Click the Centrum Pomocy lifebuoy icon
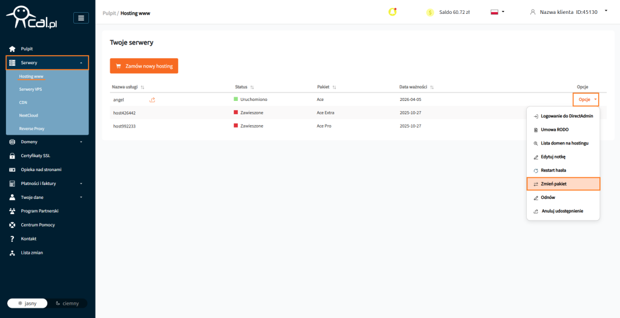Screen dimensions: 620x318 [x=12, y=225]
